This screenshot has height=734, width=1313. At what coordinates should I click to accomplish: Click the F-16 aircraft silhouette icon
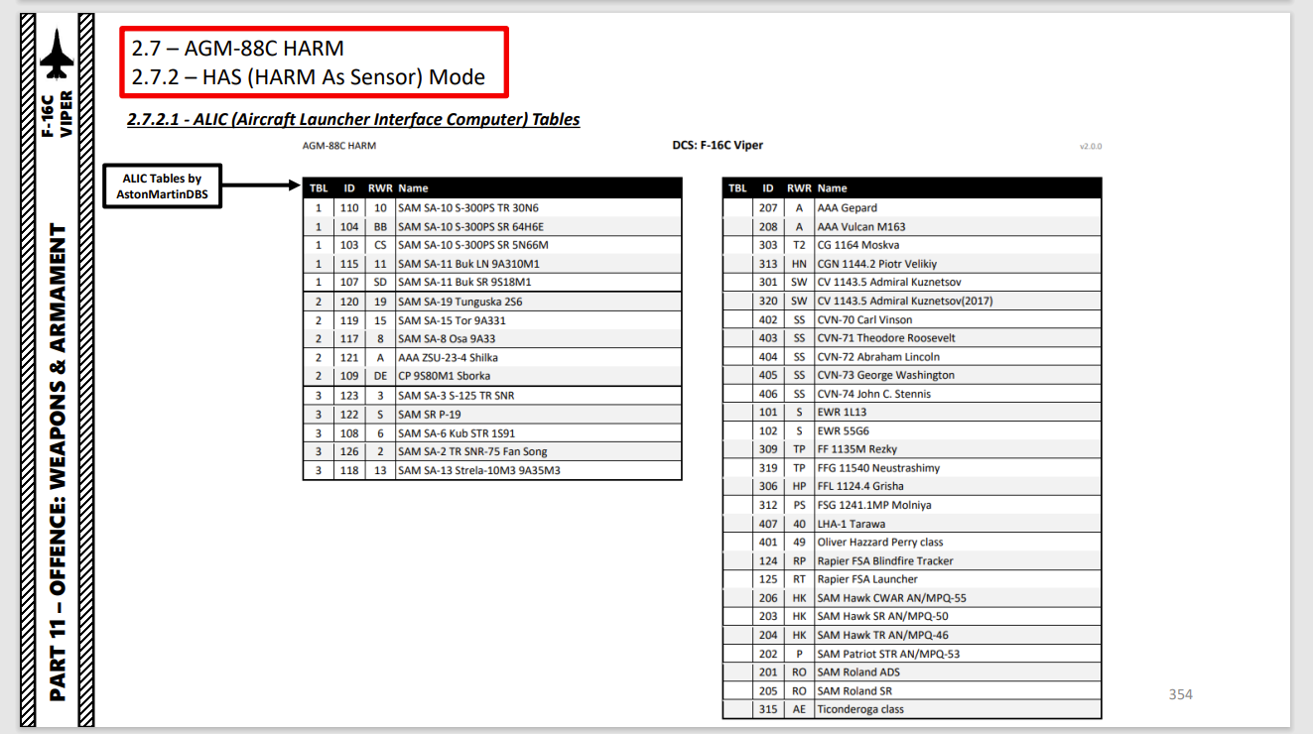[58, 56]
